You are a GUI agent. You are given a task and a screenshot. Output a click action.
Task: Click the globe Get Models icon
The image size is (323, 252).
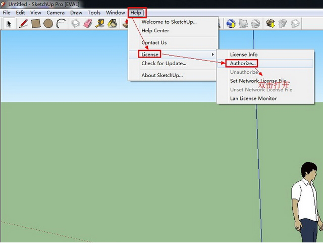231,24
